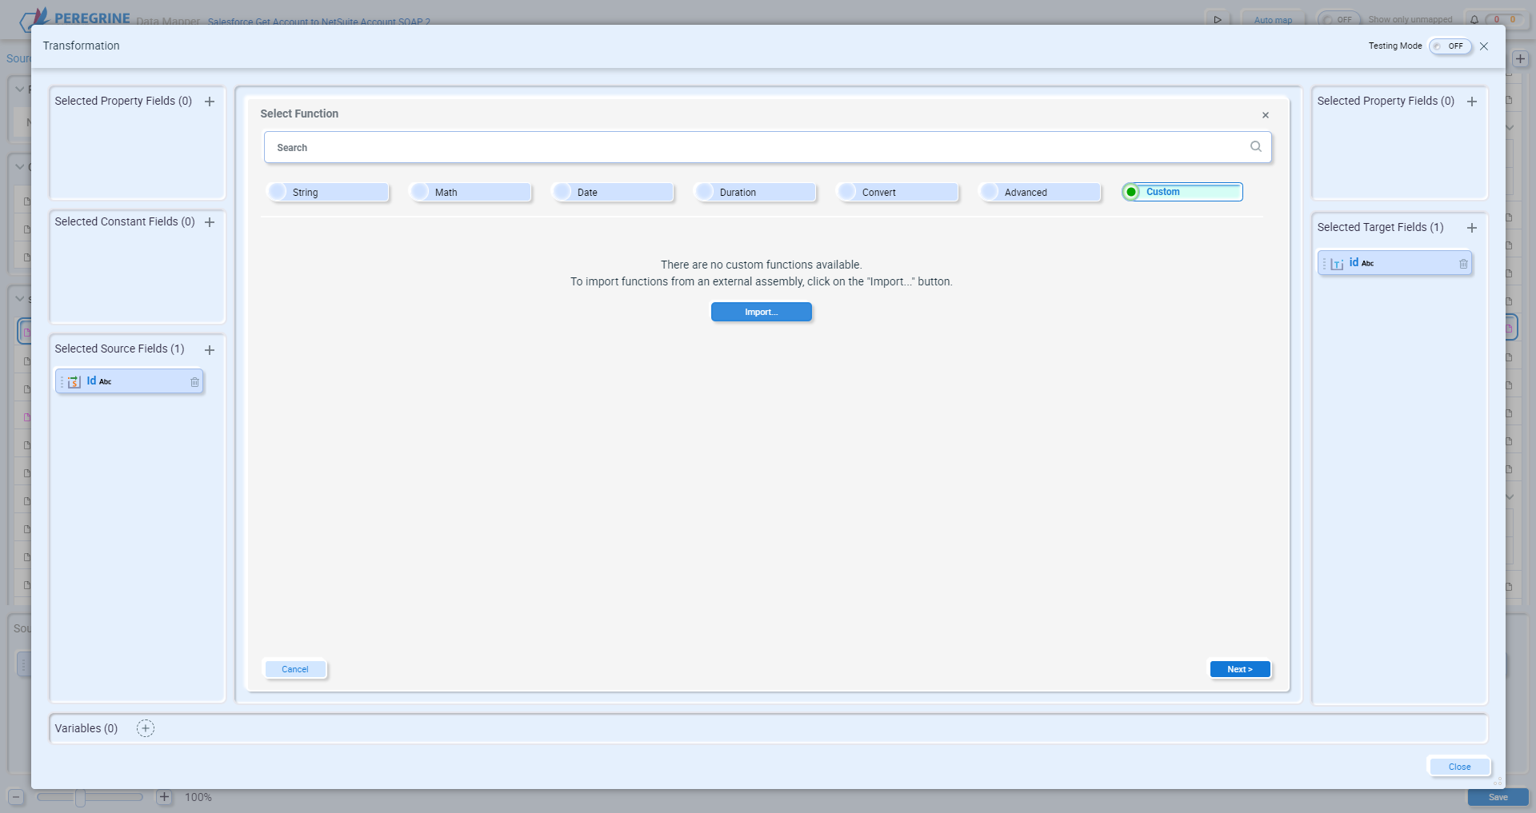Click the Save button

click(x=1498, y=797)
